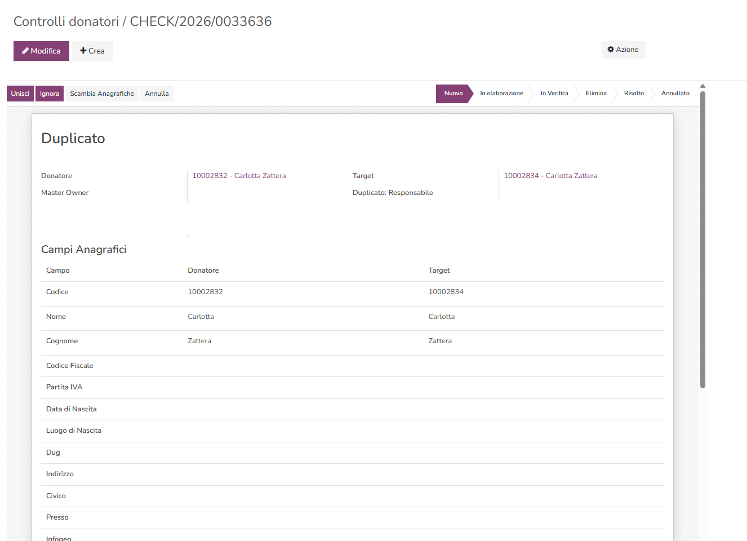Image resolution: width=747 pixels, height=541 pixels.
Task: Click the vertical scrollbar thumb
Action: coord(702,240)
